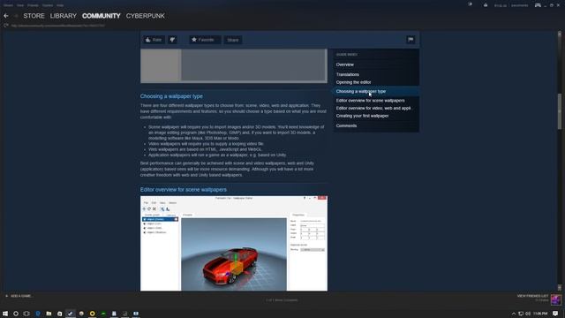The width and height of the screenshot is (565, 318).
Task: Open Big Picture mode via the controller icon
Action: (x=538, y=5)
